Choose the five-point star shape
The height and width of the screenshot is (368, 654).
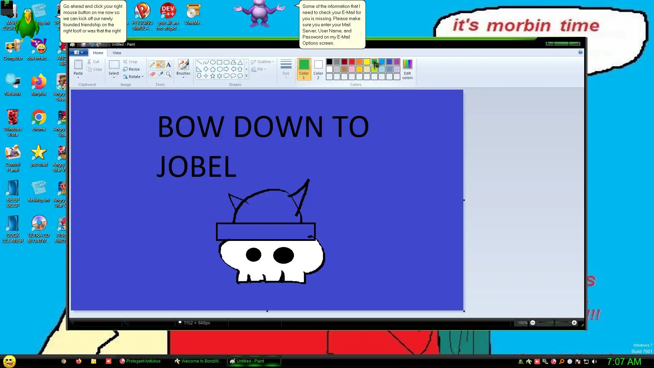[x=213, y=76]
